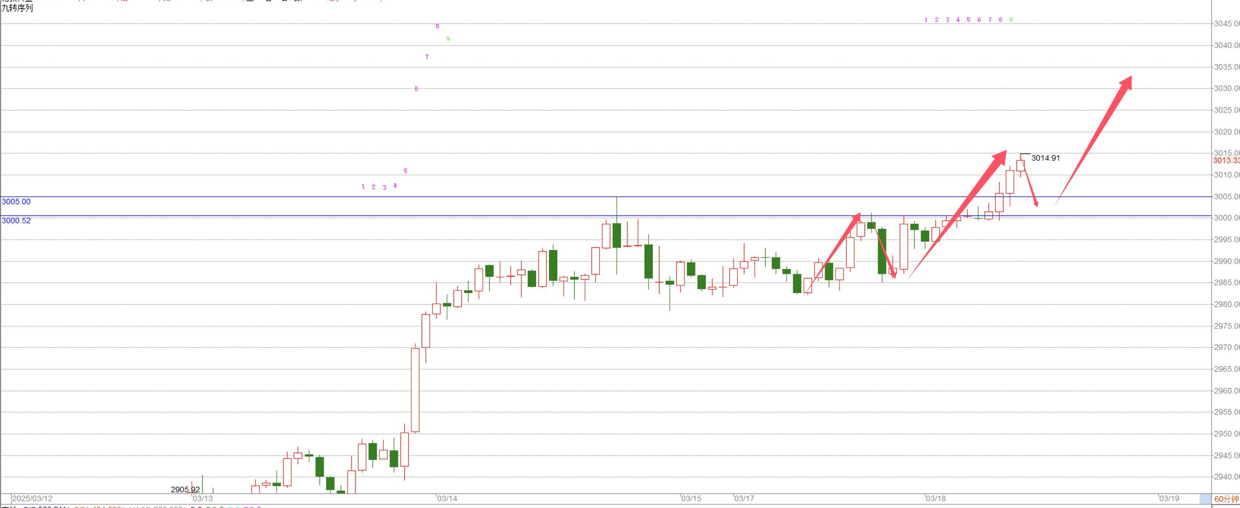Viewport: 1240px width, 508px height.
Task: Click 2945.00 on the price axis
Action: [x=1227, y=455]
